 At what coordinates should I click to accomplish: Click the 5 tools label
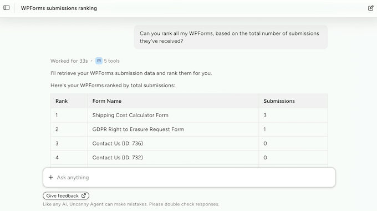[112, 61]
